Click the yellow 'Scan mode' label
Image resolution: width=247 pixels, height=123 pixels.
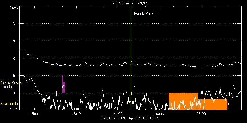[x=9, y=104]
